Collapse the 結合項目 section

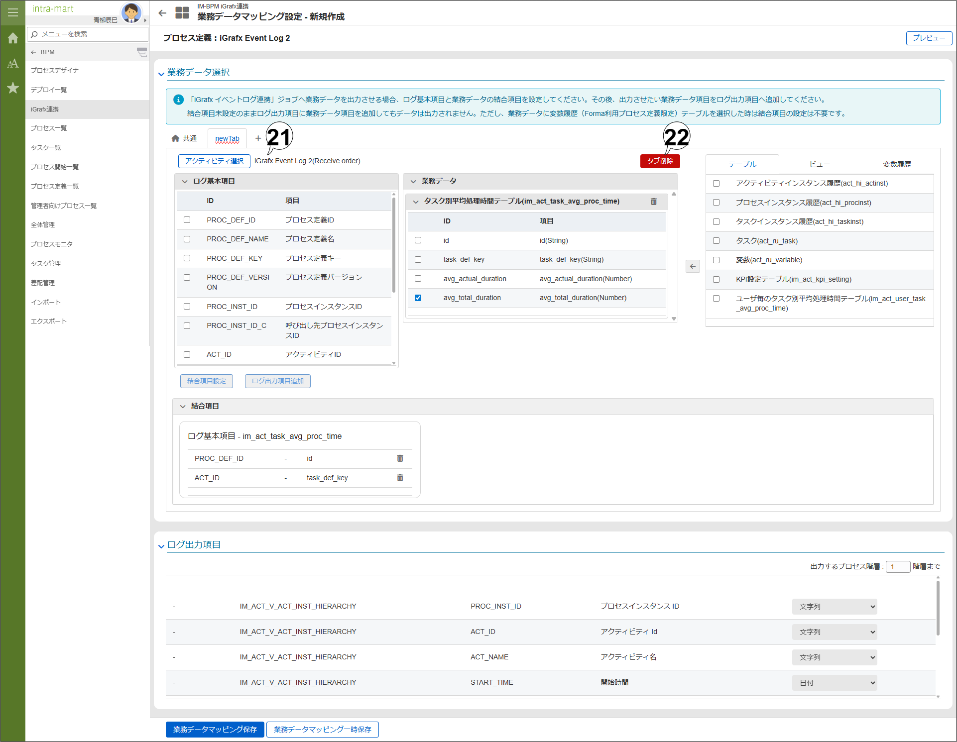click(183, 406)
